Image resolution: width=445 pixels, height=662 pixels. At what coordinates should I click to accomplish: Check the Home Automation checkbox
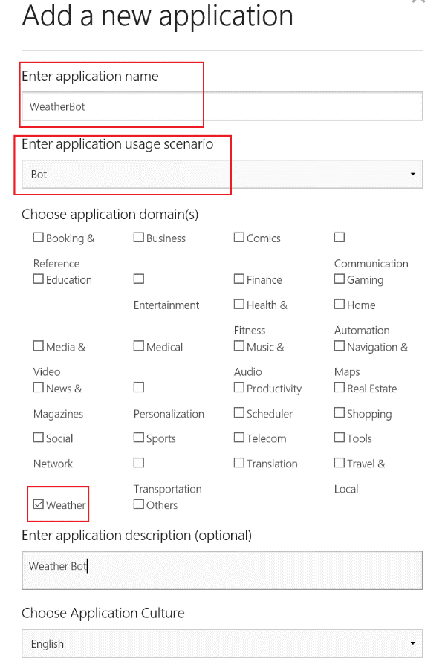click(340, 304)
